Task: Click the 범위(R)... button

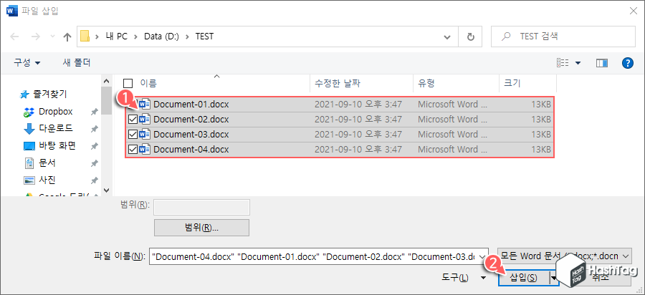Action: click(201, 228)
